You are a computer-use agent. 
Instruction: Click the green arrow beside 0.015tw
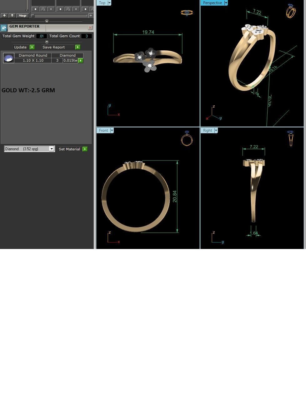[x=81, y=60]
